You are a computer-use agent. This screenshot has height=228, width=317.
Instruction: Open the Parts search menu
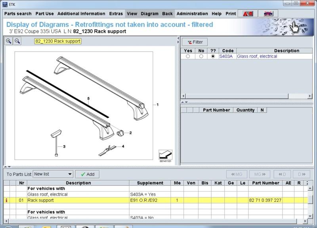click(18, 13)
